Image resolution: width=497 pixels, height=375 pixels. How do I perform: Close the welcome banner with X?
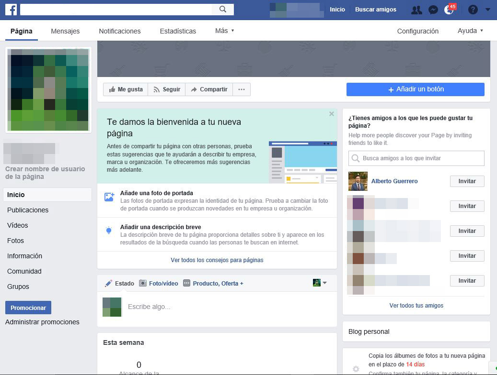(332, 114)
